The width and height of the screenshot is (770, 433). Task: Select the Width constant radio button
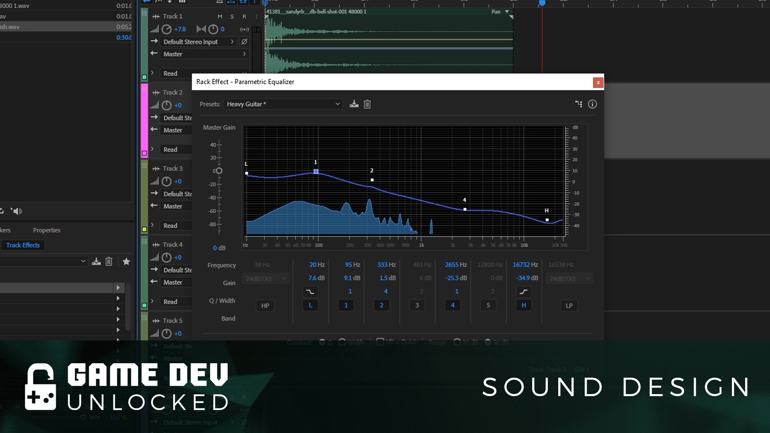(342, 342)
